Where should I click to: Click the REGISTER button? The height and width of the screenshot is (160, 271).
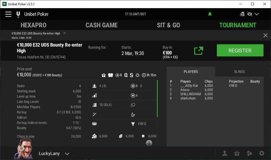click(x=240, y=50)
